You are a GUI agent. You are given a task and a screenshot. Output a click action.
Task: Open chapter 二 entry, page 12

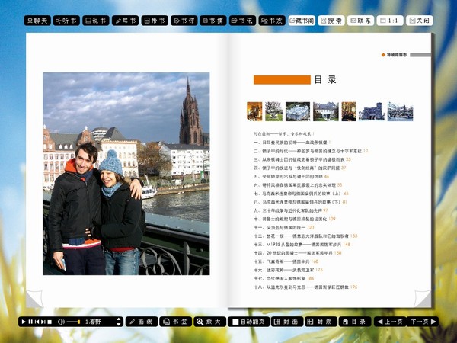pos(311,151)
